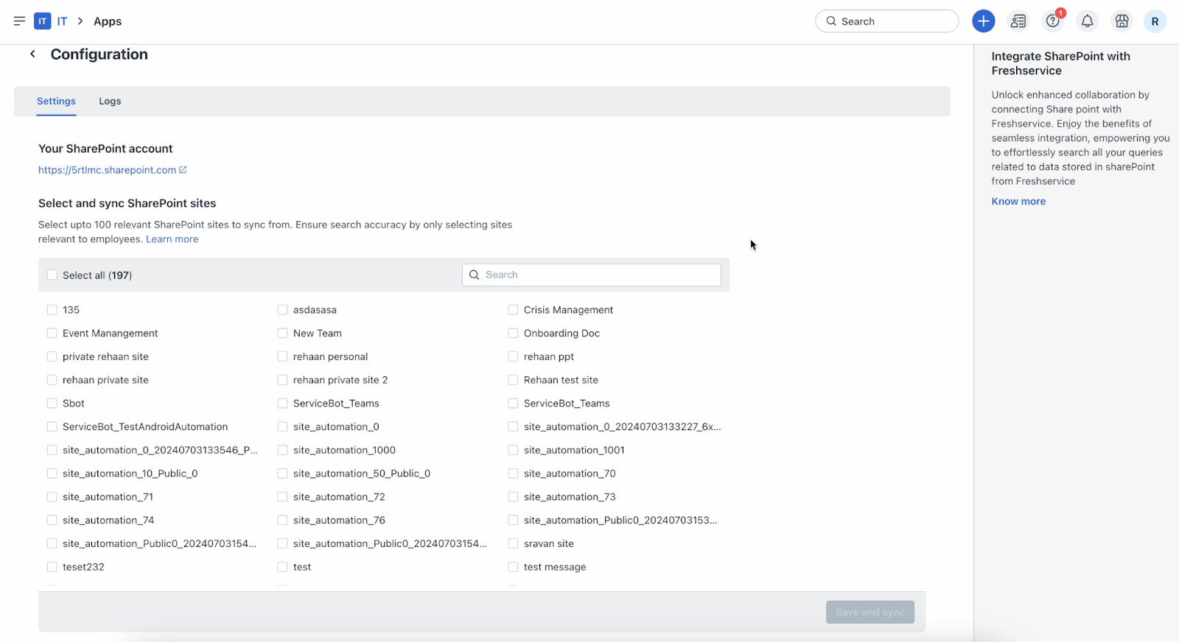Image resolution: width=1179 pixels, height=642 pixels.
Task: Select the site_automation_70 label
Action: [x=570, y=473]
